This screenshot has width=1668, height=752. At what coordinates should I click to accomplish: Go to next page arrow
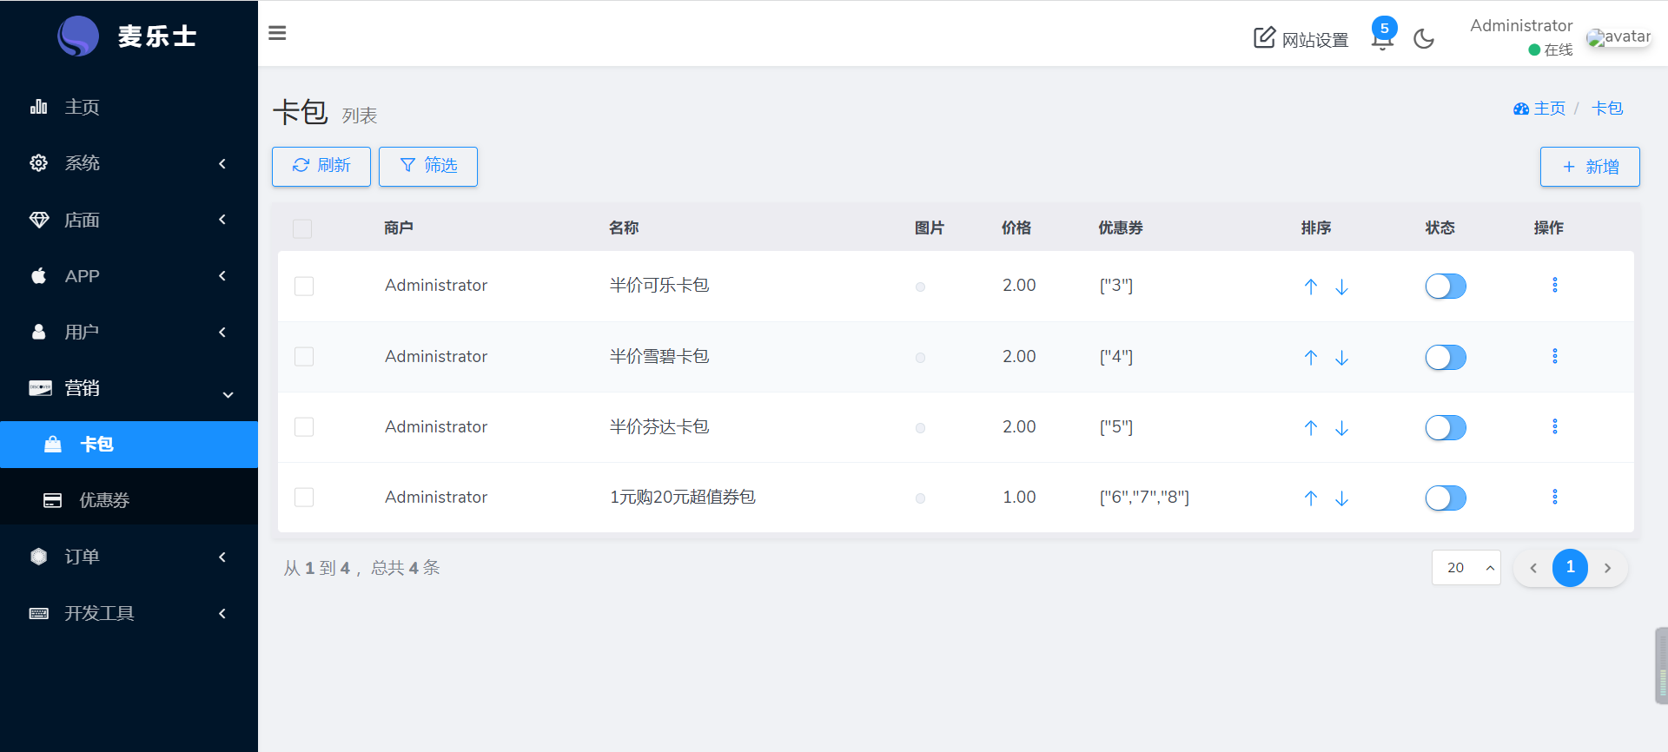1607,568
